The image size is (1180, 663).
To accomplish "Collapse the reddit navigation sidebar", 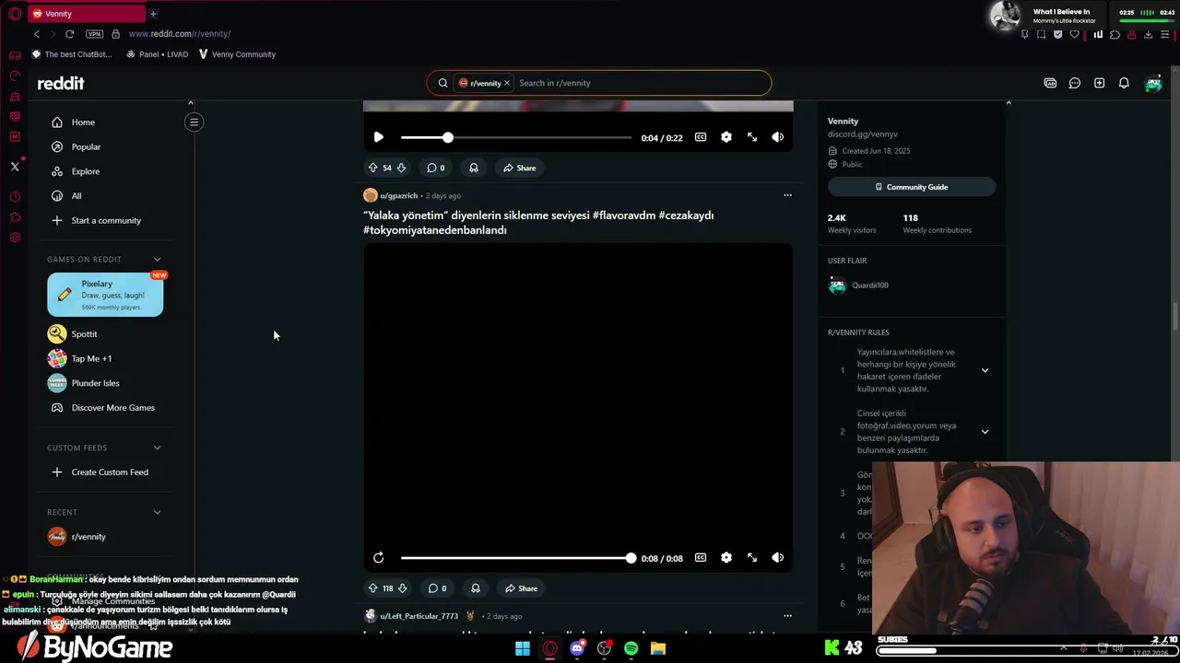I will pyautogui.click(x=194, y=122).
